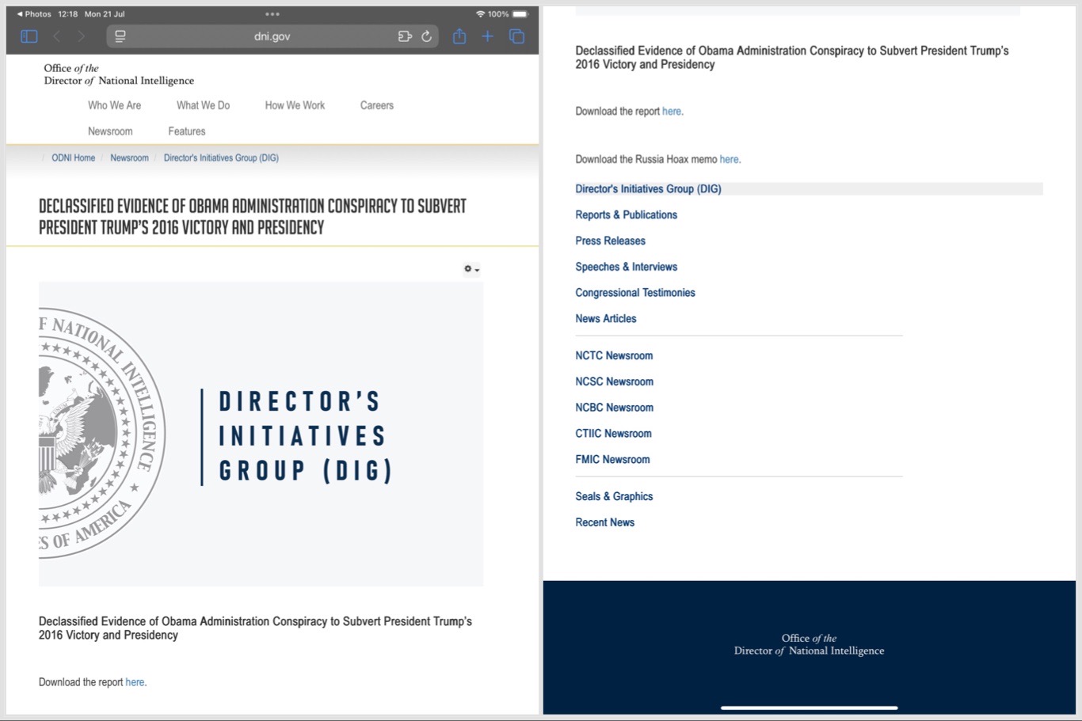Open News Articles
The height and width of the screenshot is (721, 1082).
tap(606, 319)
